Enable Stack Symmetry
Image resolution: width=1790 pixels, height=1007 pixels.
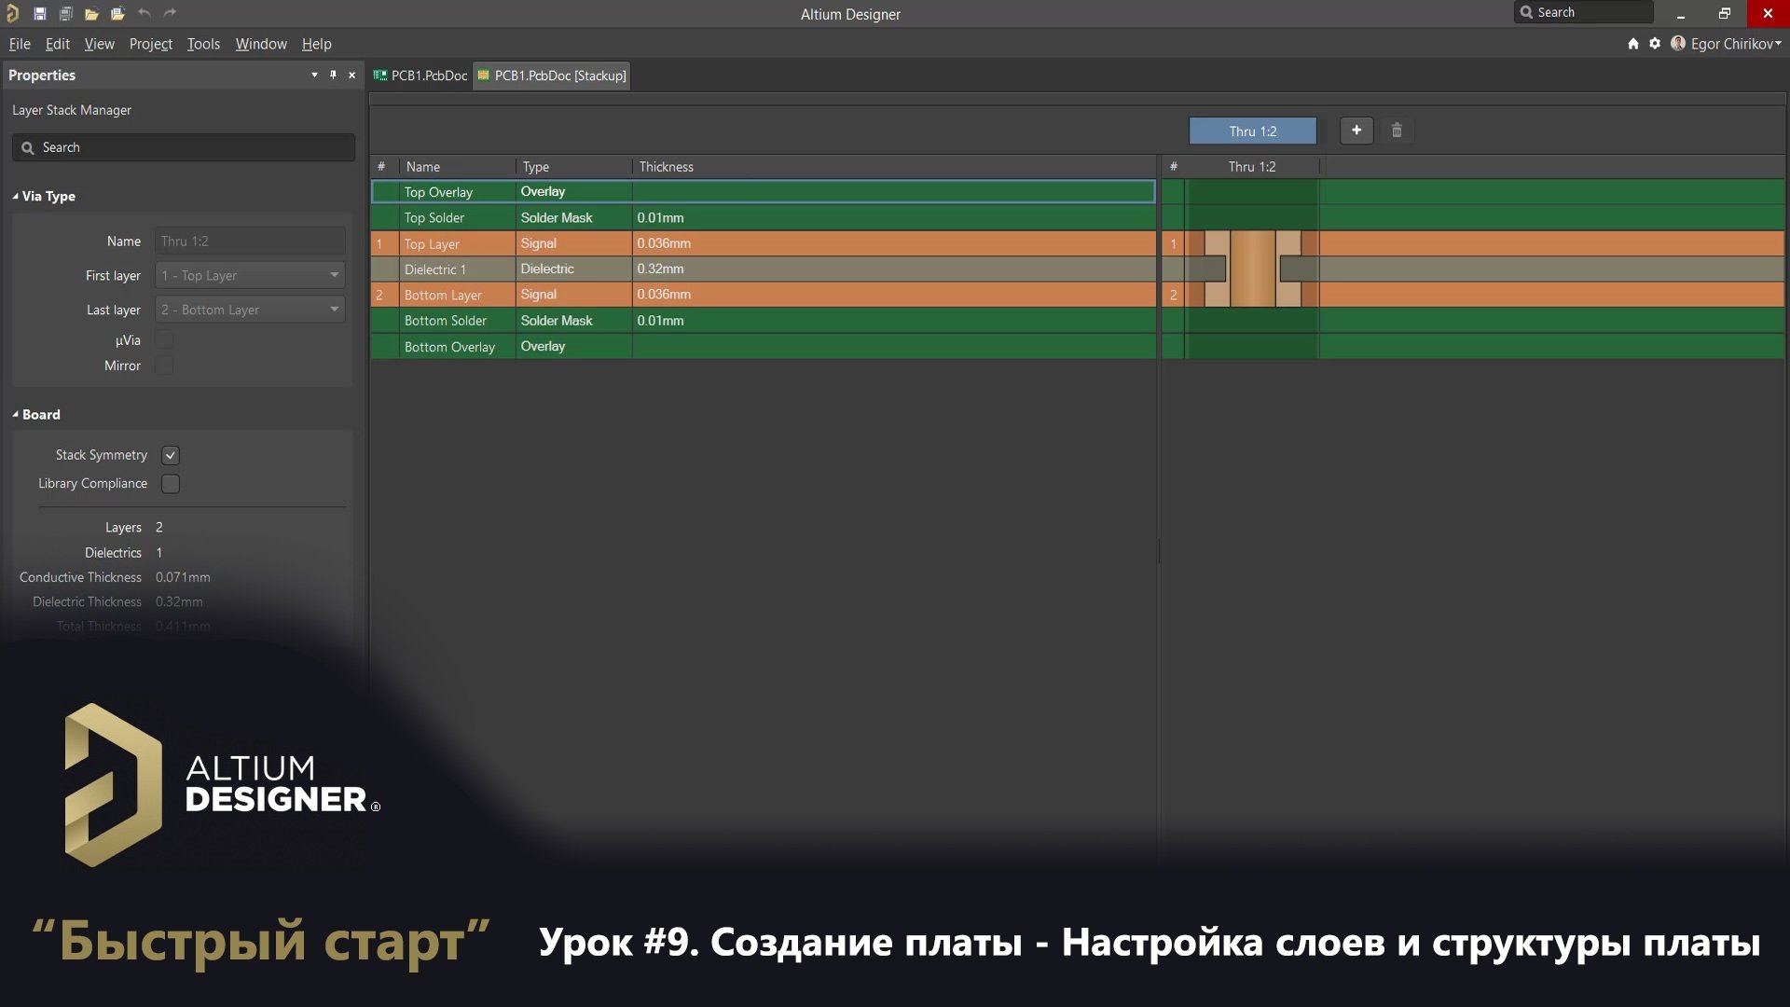click(x=170, y=455)
